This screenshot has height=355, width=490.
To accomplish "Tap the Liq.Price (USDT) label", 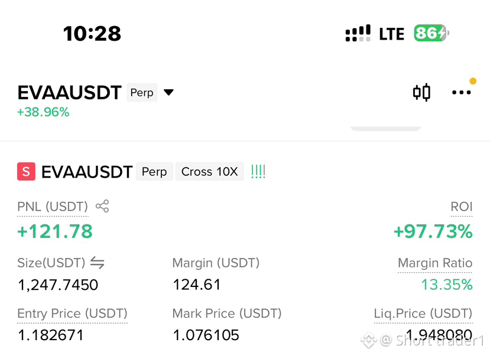I will coord(423,314).
